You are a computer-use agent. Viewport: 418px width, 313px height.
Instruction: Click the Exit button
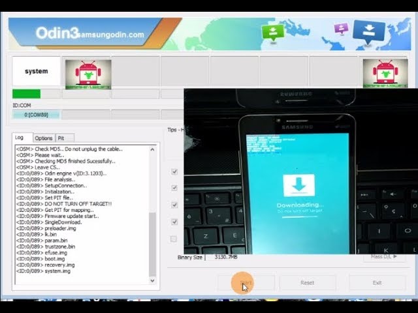pos(378,282)
